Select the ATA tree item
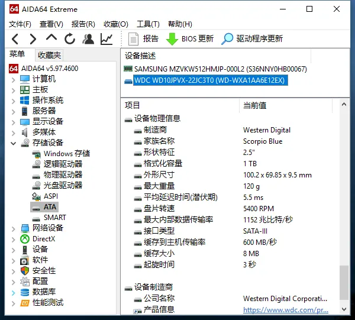 pyautogui.click(x=44, y=207)
